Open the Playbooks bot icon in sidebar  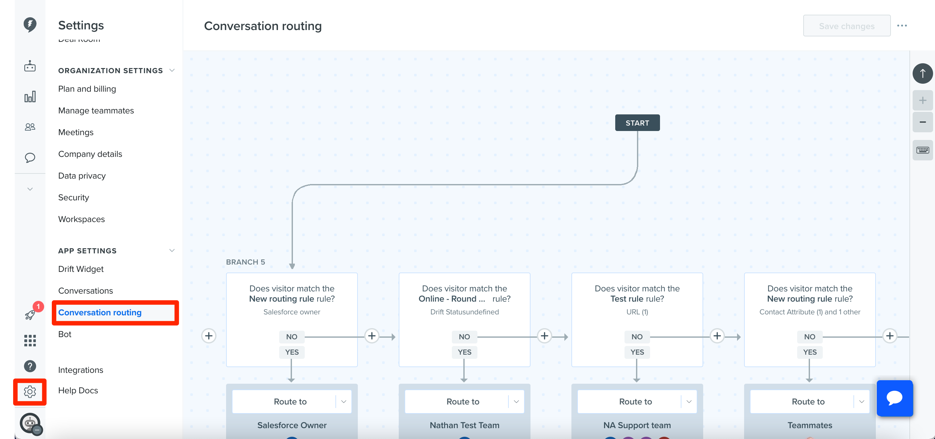click(x=30, y=66)
